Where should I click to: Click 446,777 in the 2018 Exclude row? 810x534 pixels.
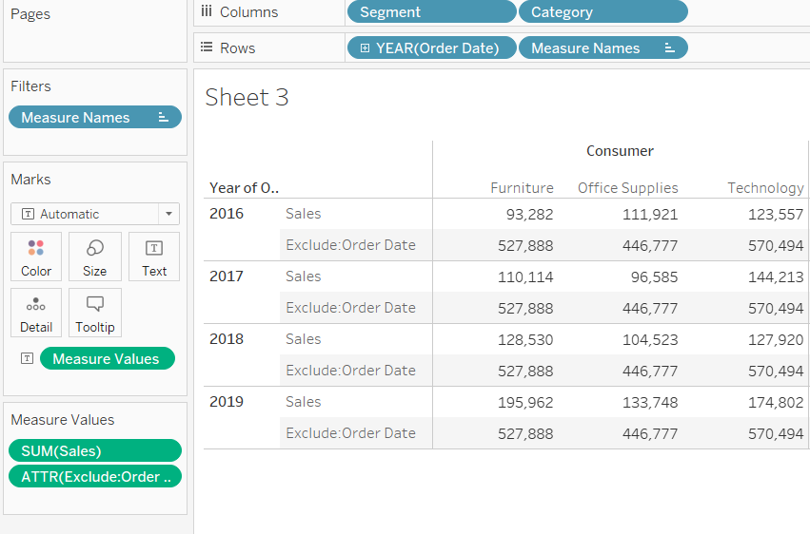click(x=650, y=372)
